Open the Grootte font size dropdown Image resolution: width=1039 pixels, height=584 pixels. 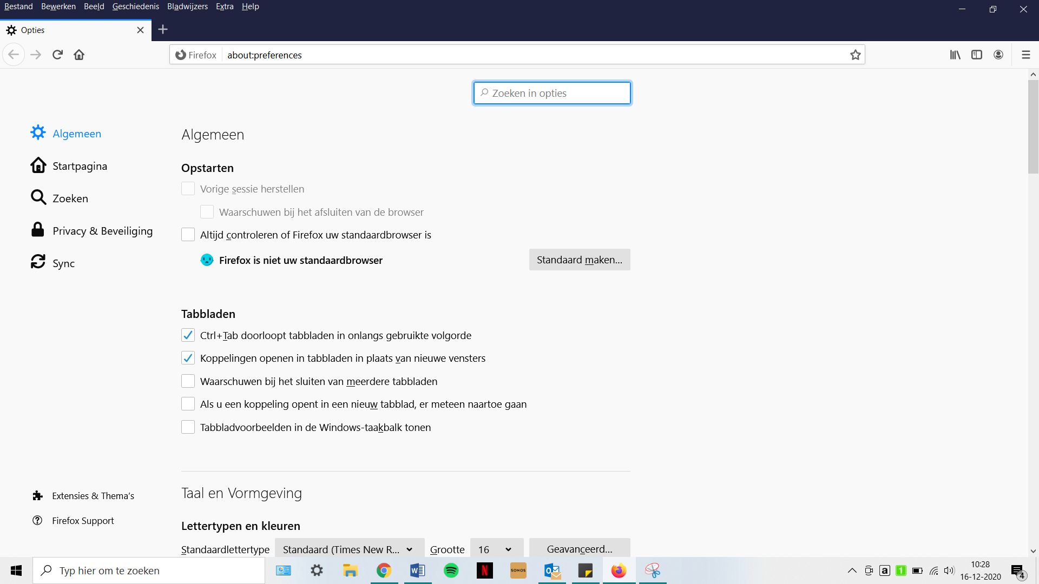(496, 549)
